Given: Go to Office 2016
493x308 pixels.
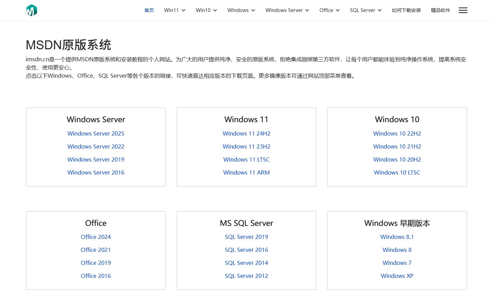Looking at the screenshot, I should pos(96,276).
